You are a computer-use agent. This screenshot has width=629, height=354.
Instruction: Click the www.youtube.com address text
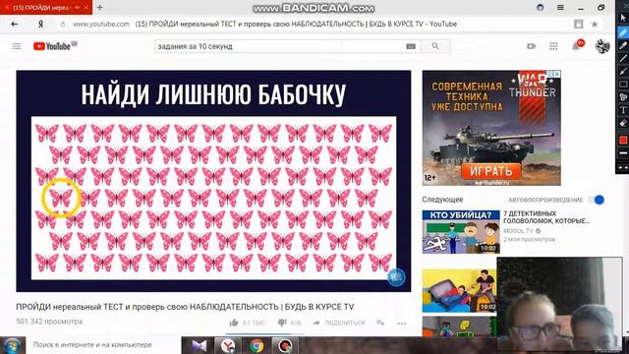click(101, 24)
